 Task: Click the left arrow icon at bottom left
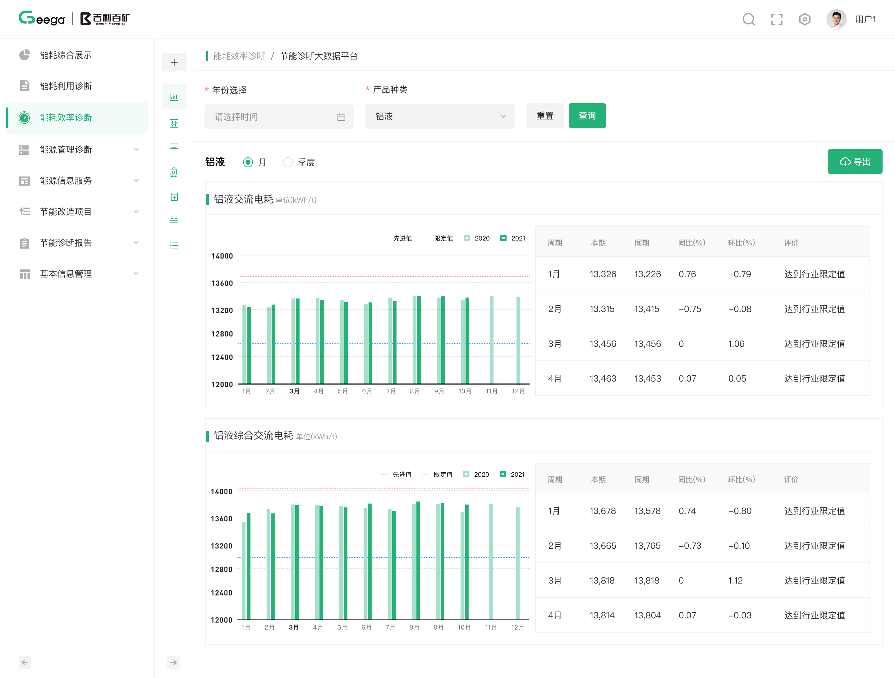pos(25,662)
